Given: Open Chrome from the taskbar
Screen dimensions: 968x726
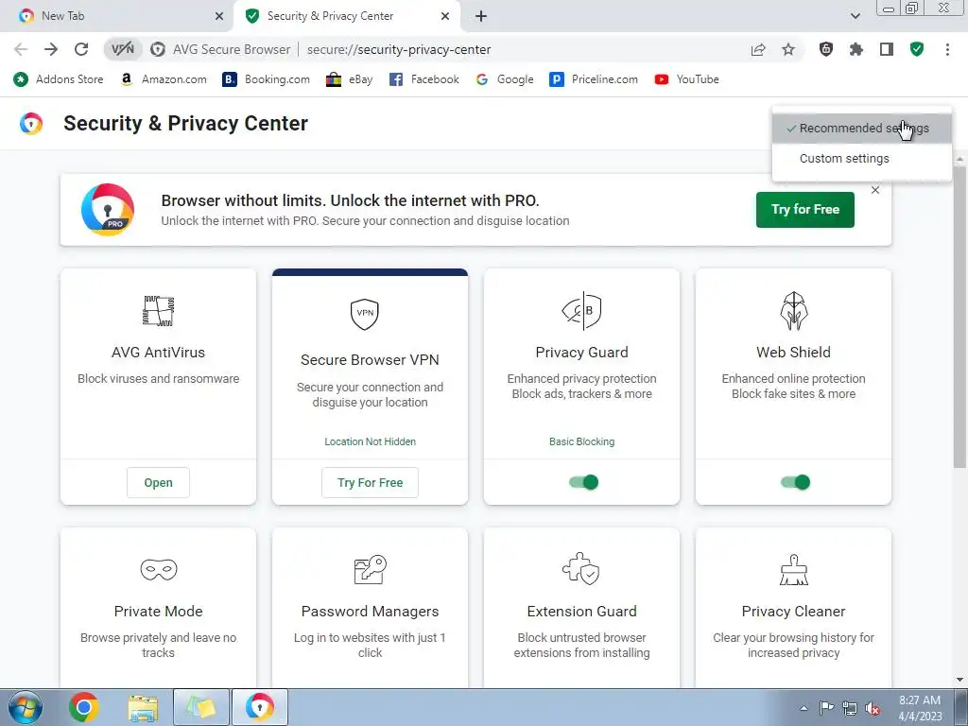Looking at the screenshot, I should click(84, 707).
